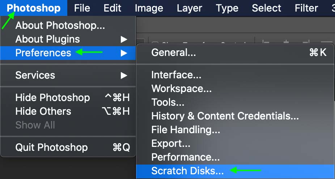Open the Edit menu
This screenshot has height=179, width=335.
click(x=113, y=8)
